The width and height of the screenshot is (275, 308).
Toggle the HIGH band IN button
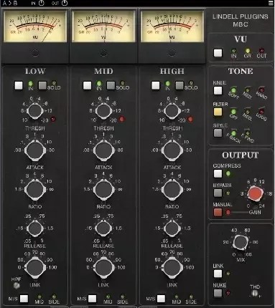click(156, 85)
